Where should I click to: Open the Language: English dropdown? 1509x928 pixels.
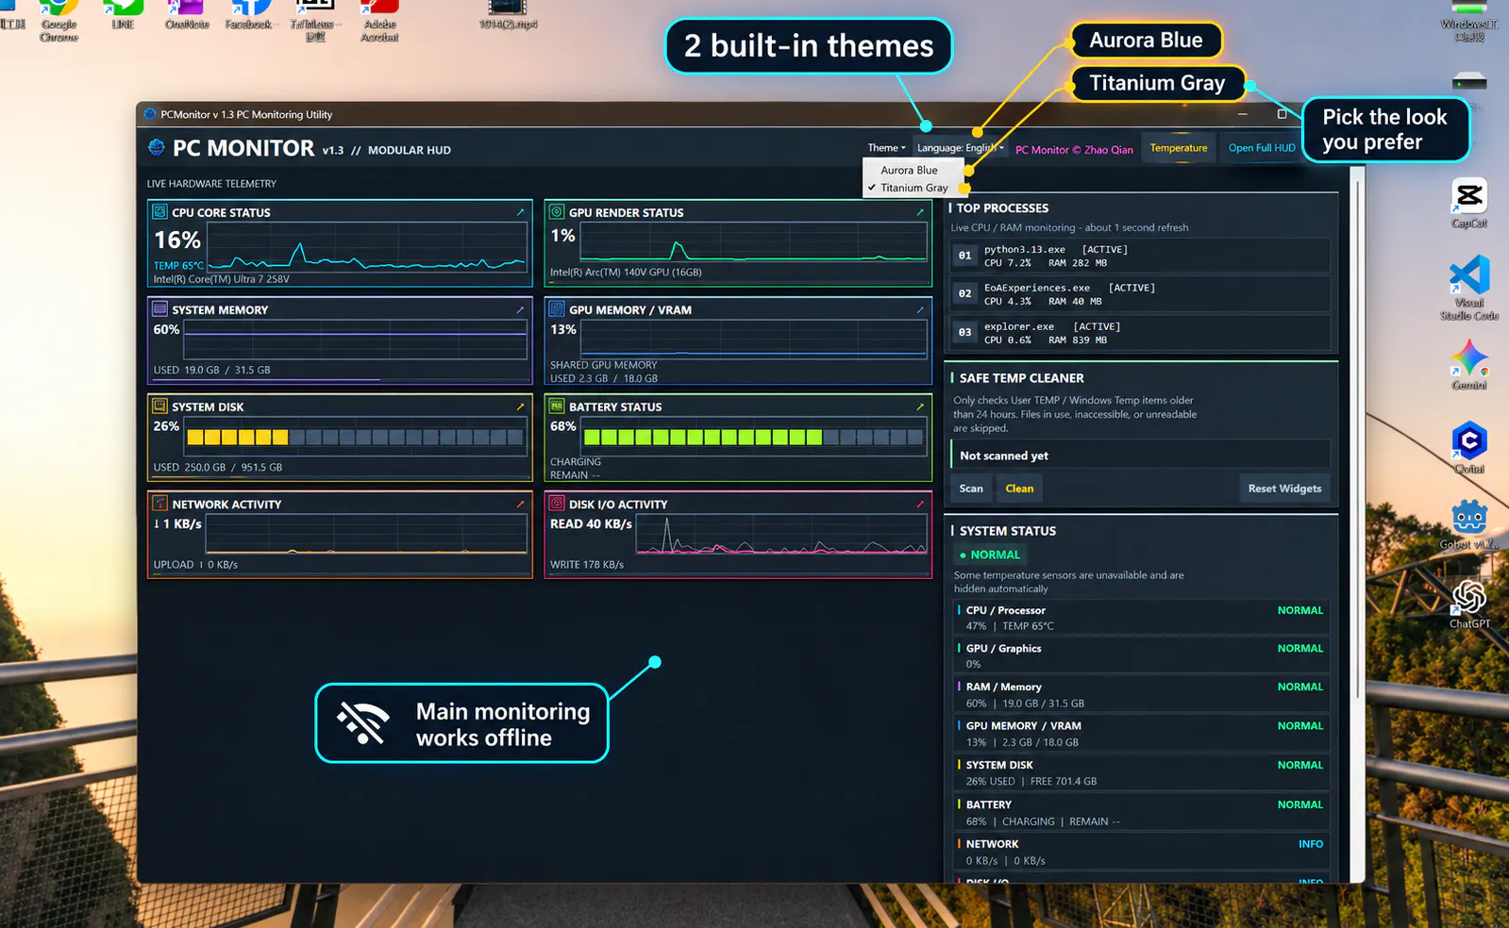click(960, 148)
